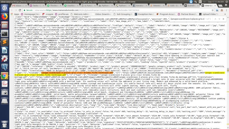Click the page vertical scrollbar
This screenshot has width=229, height=129.
[x=228, y=70]
